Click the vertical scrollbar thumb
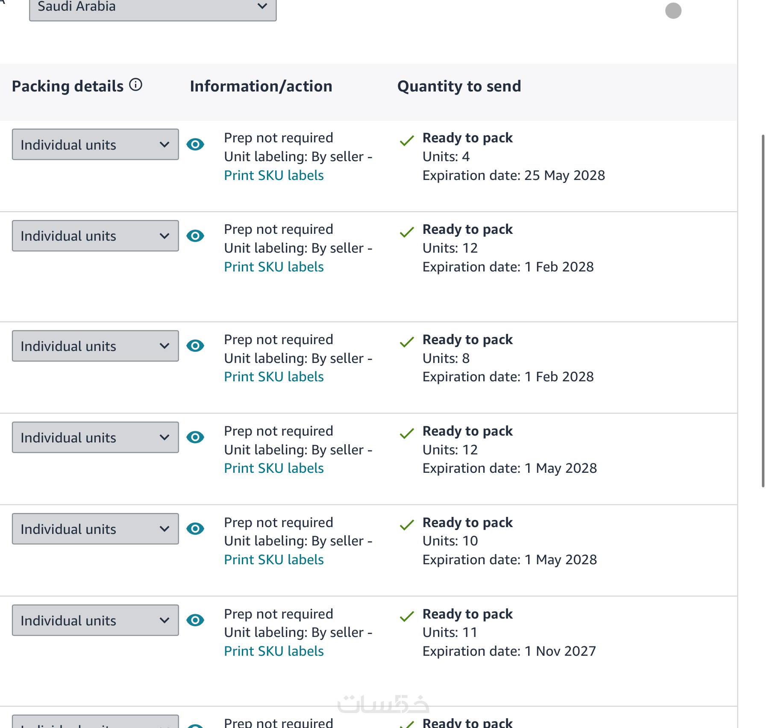The width and height of the screenshot is (767, 728). (763, 310)
